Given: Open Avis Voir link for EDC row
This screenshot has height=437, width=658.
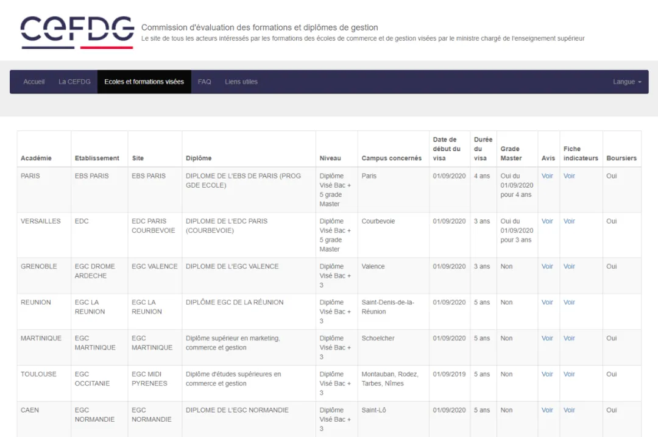Looking at the screenshot, I should click(x=547, y=221).
